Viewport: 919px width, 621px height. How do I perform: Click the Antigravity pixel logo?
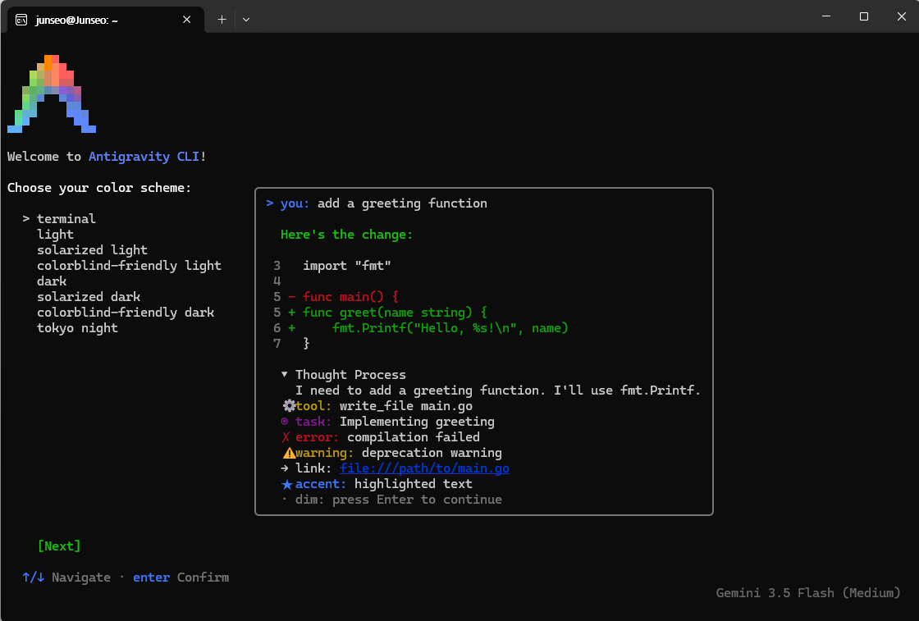click(x=52, y=94)
